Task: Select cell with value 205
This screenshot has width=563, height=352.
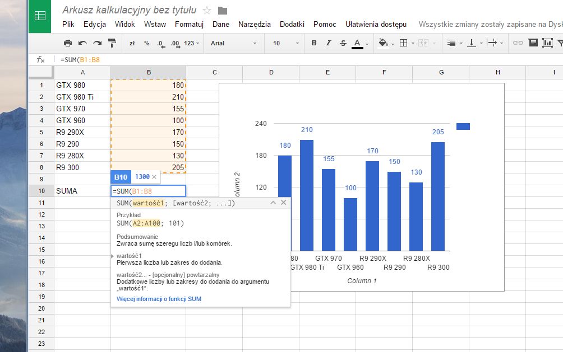Action: pos(148,167)
